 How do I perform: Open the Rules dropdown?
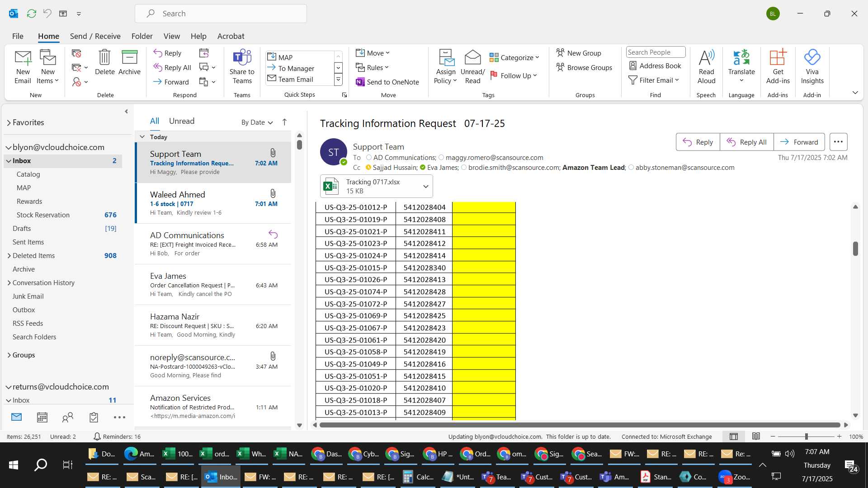coord(372,67)
